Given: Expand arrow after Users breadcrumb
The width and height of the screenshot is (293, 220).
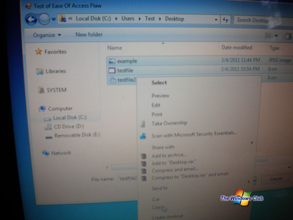Looking at the screenshot, I should [140, 19].
